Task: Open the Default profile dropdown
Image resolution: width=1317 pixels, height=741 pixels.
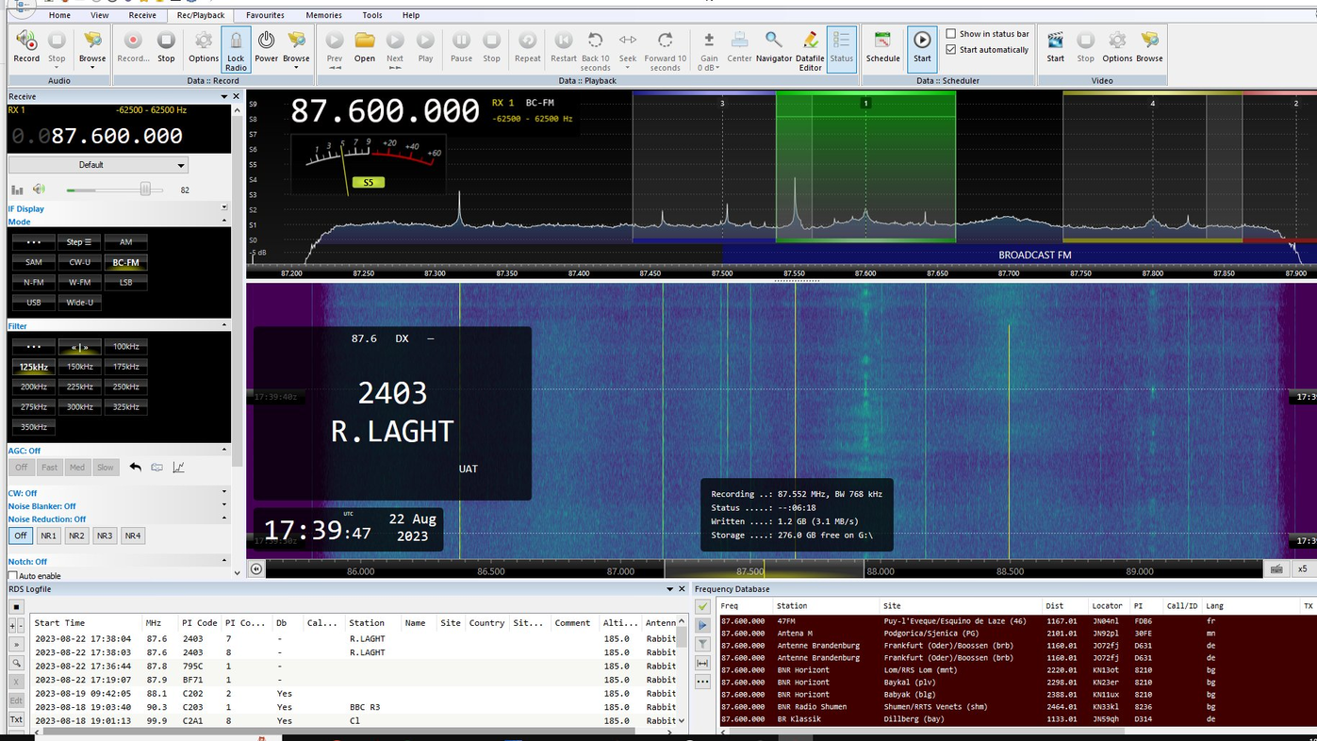Action: [98, 165]
